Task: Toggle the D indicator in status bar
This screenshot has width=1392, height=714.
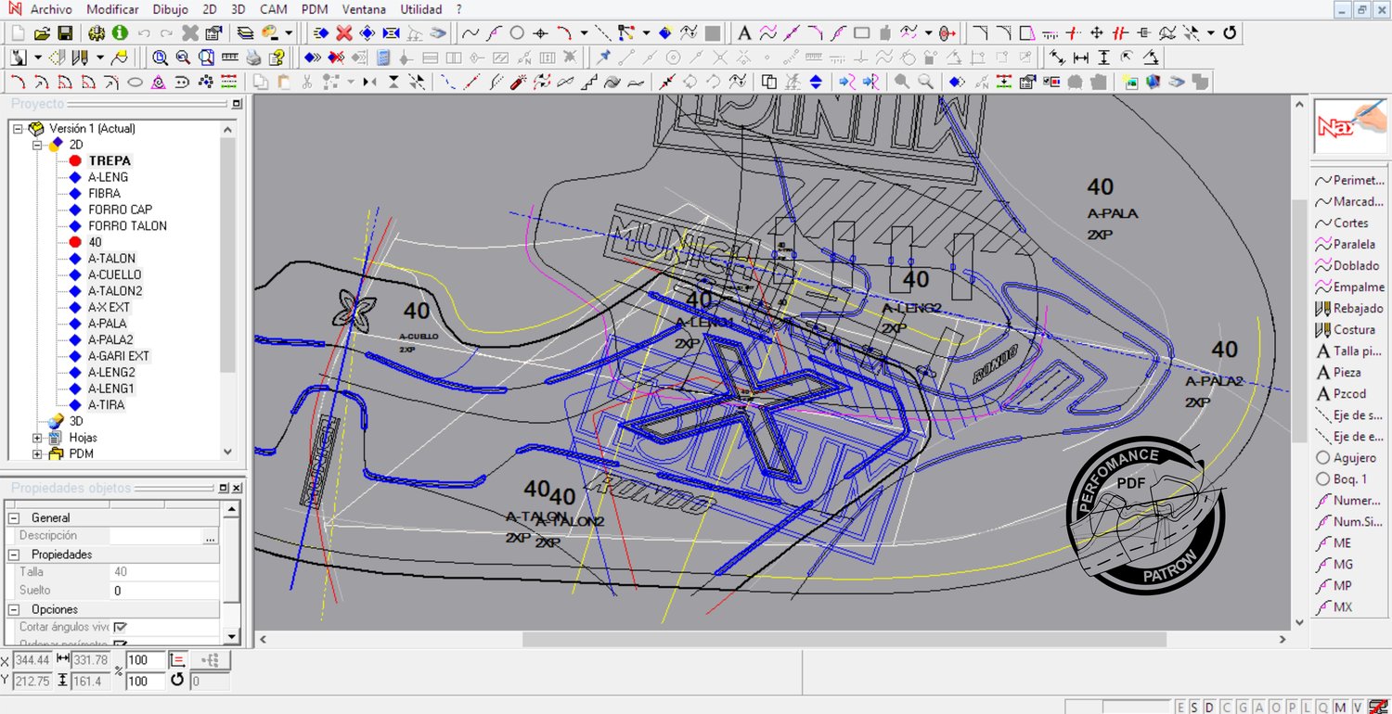Action: pyautogui.click(x=1210, y=708)
